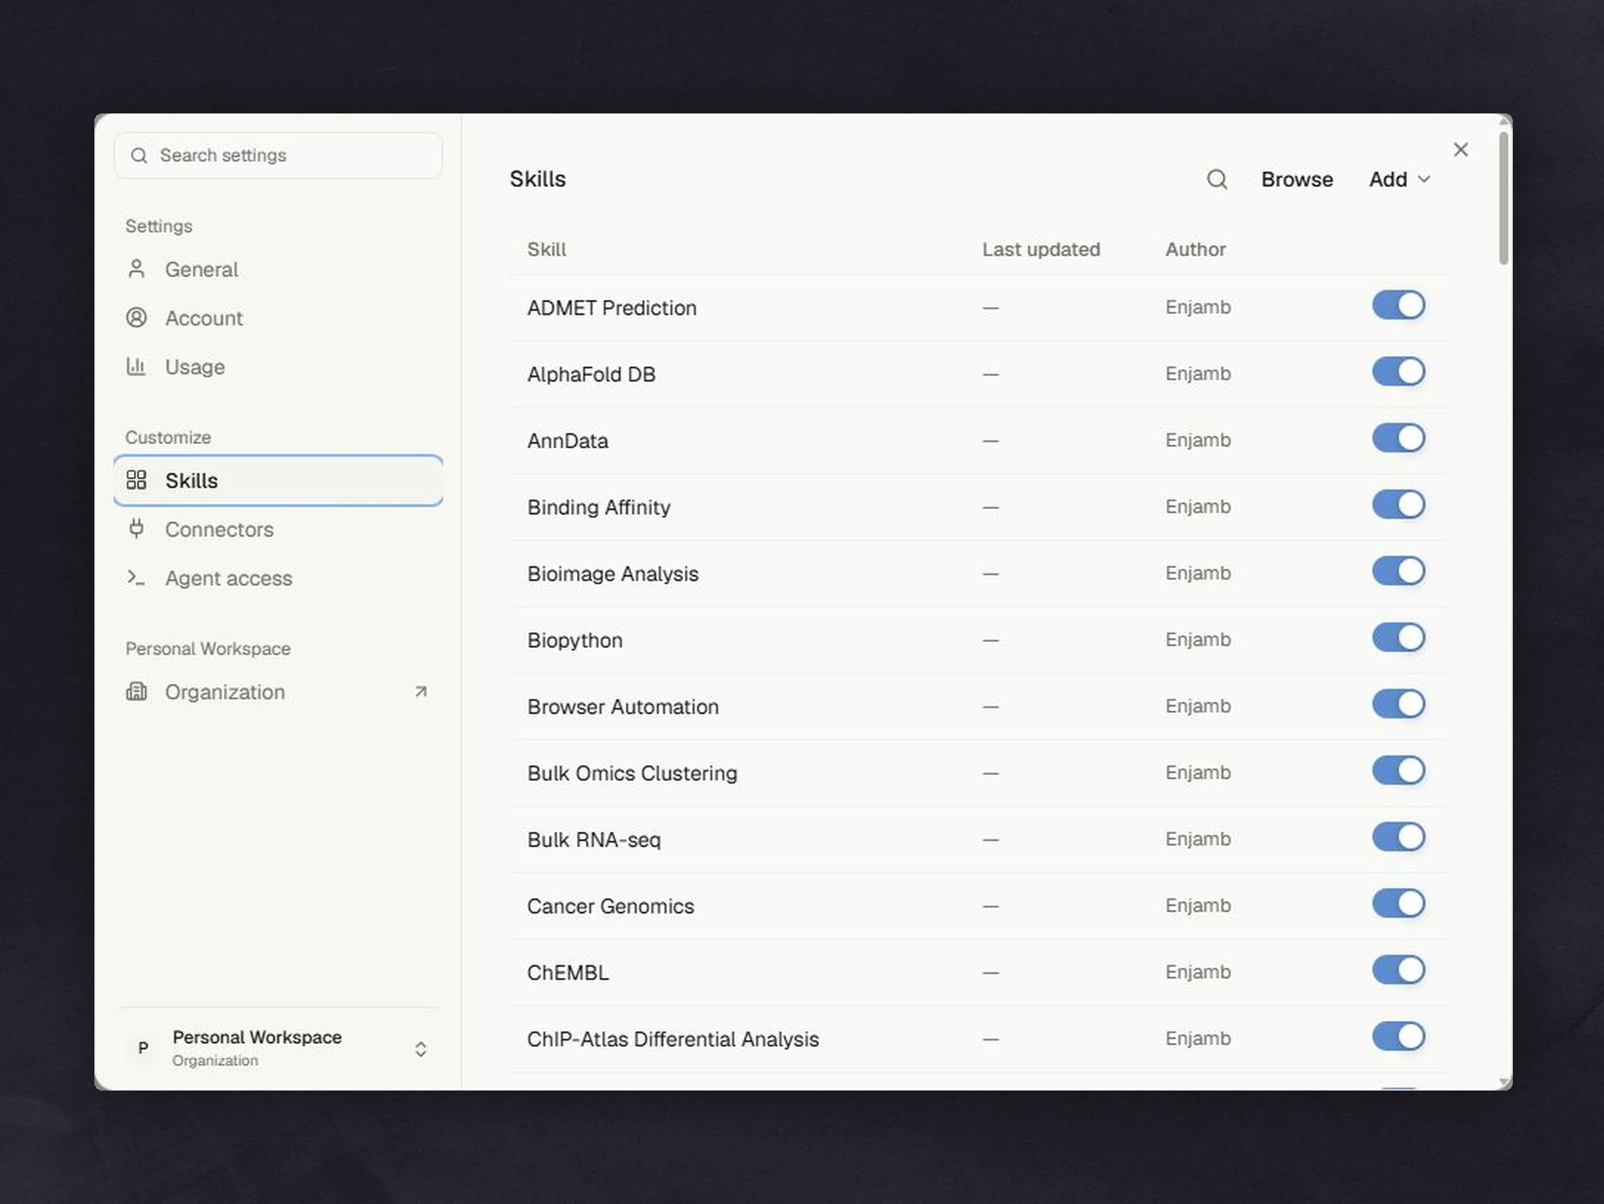Click the Connectors plug icon
This screenshot has height=1204, width=1604.
(136, 529)
